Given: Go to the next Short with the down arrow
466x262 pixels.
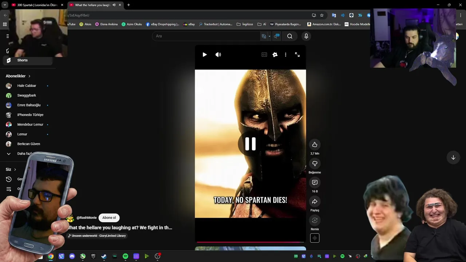Looking at the screenshot, I should 453,158.
